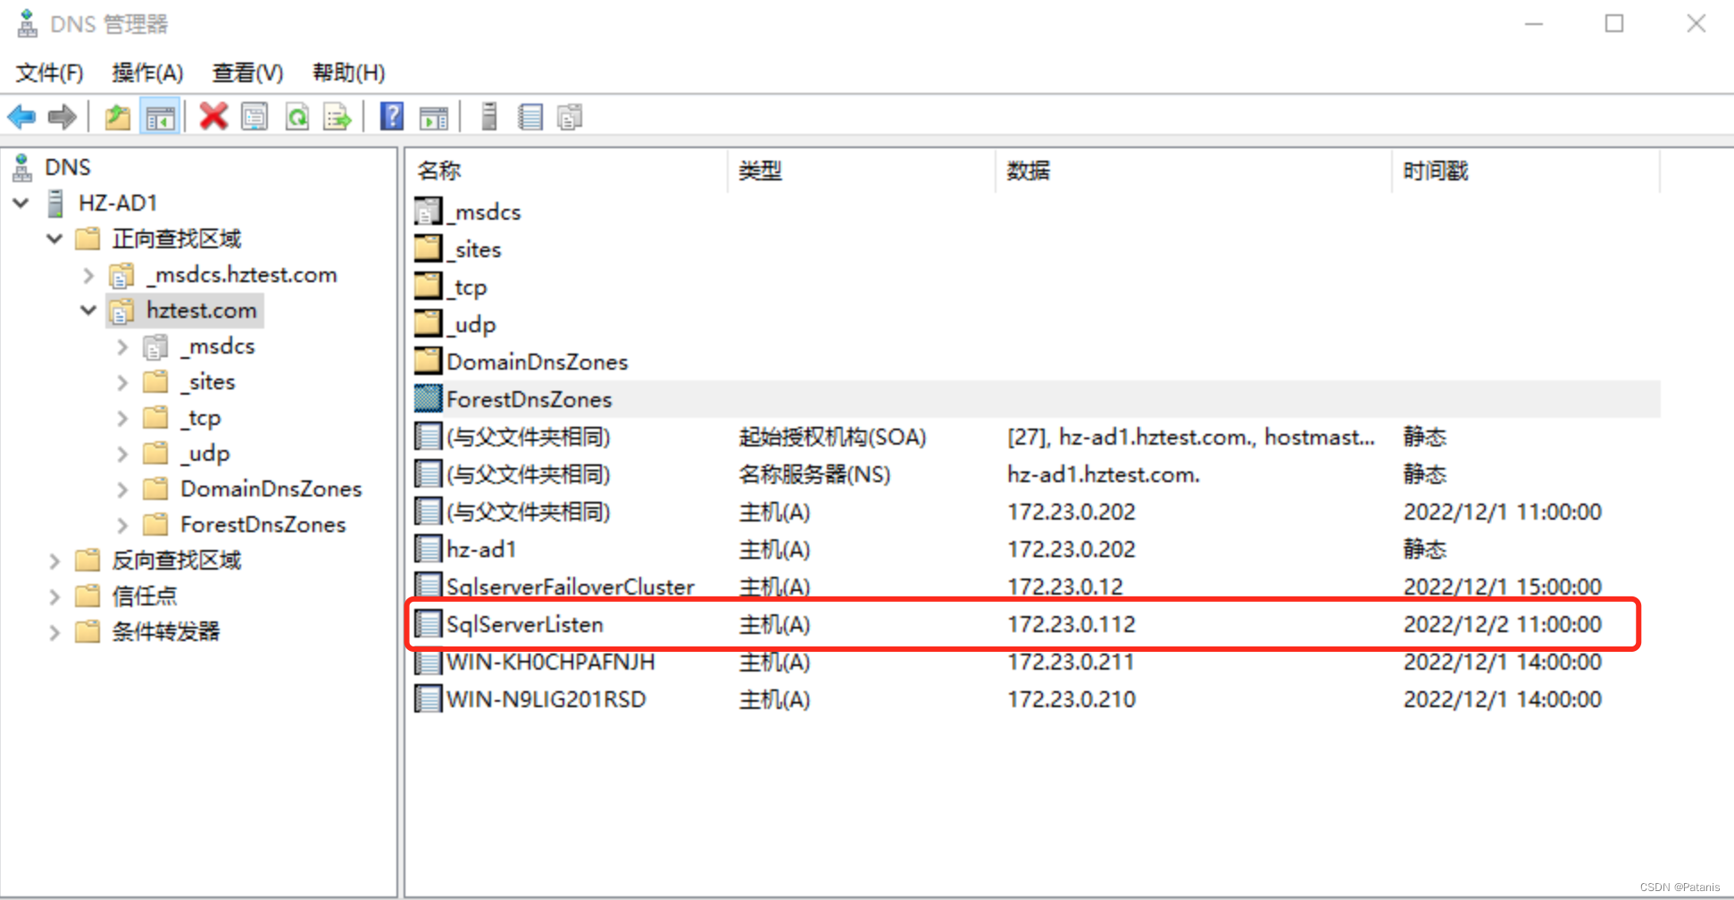Image resolution: width=1734 pixels, height=900 pixels.
Task: Click _udp folder icon in list
Action: click(429, 324)
